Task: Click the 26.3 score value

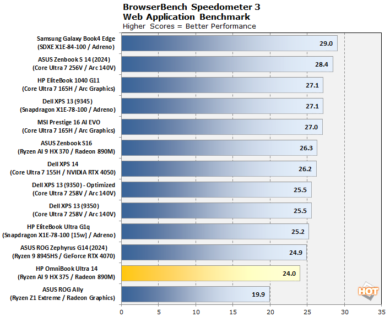Action: 306,148
